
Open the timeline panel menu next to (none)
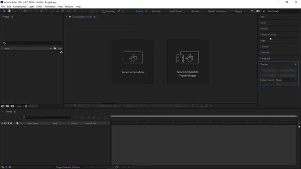pos(15,112)
